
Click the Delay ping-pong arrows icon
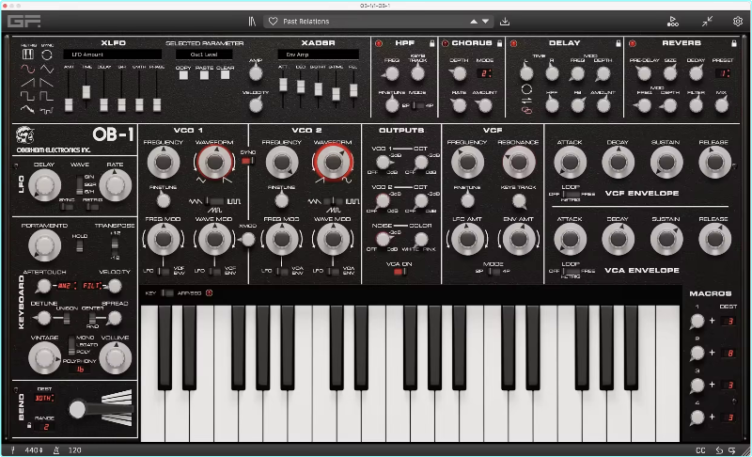[526, 101]
